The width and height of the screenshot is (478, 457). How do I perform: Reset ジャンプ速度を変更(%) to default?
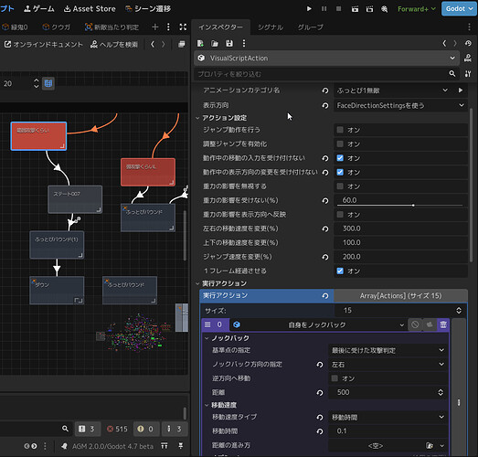(325, 257)
